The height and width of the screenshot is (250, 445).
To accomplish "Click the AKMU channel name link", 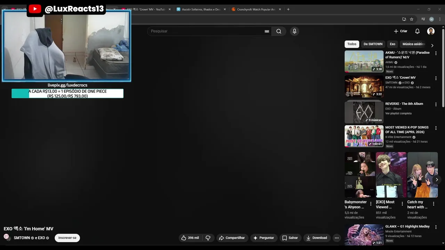I will [389, 62].
